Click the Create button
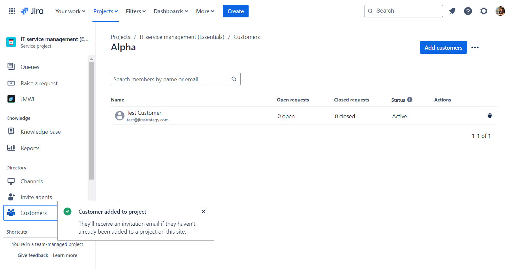 (236, 11)
